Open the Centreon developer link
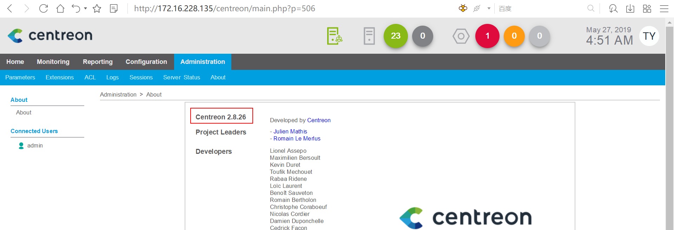674x230 pixels. (x=319, y=120)
